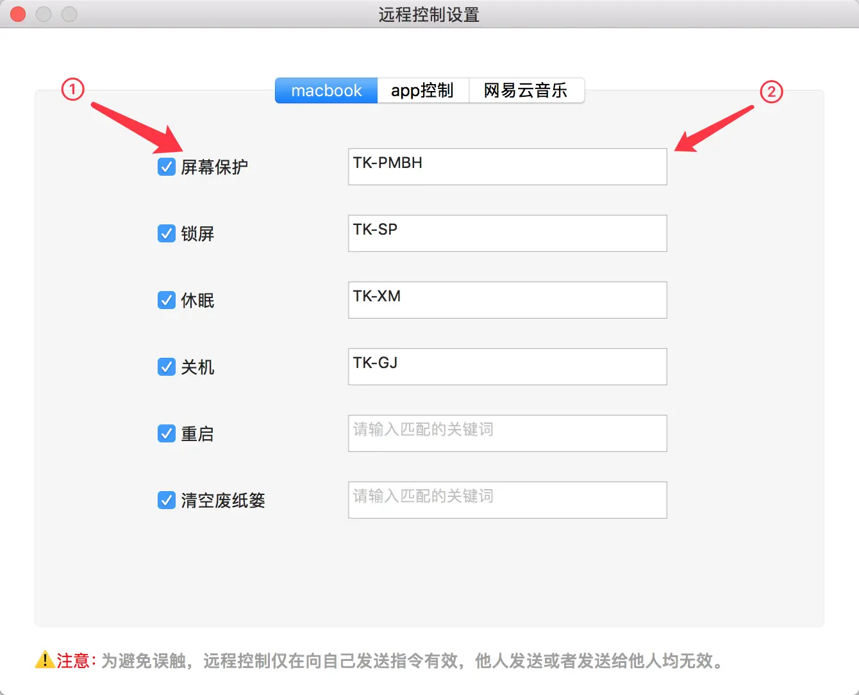Screen dimensions: 859x695
Task: Close the 远程控制设置 window
Action: [x=18, y=14]
